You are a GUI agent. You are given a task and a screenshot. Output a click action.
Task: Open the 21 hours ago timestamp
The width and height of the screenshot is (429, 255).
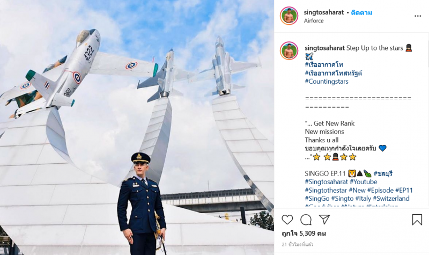297,244
